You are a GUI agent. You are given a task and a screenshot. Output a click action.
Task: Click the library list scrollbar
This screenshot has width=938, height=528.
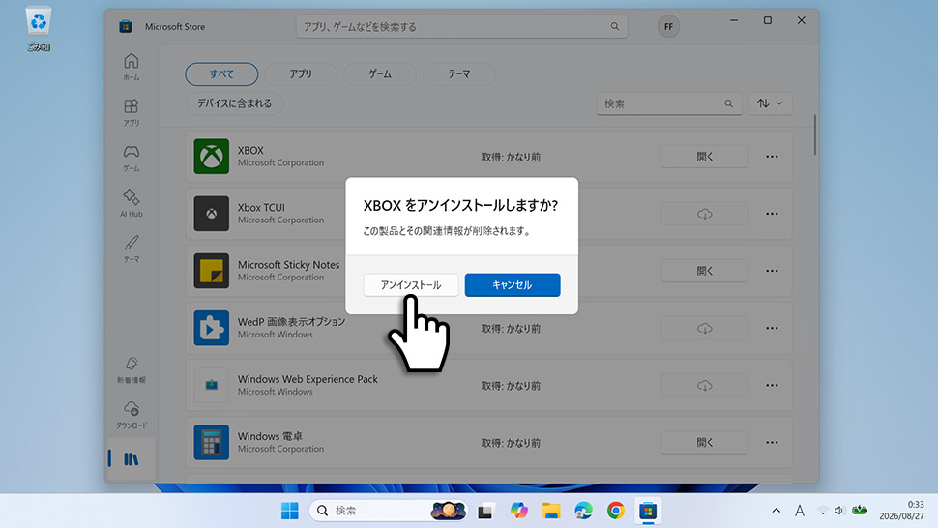coord(814,135)
